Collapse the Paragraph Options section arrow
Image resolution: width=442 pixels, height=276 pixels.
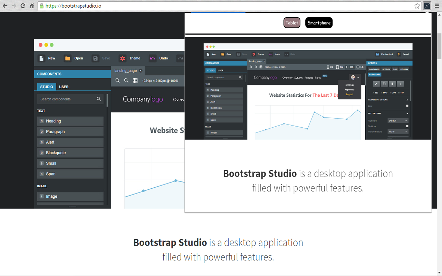pos(407,100)
